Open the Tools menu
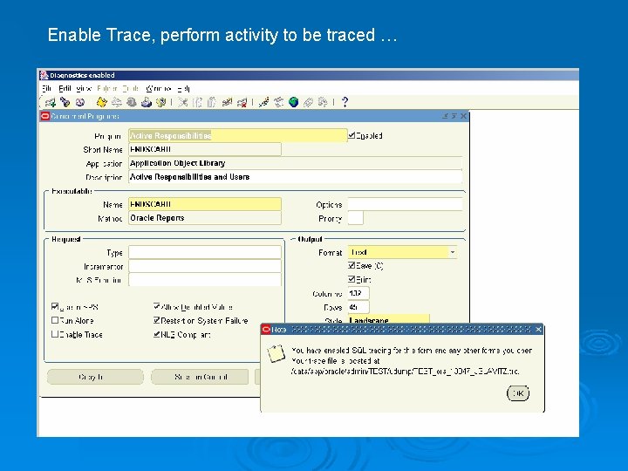628x471 pixels. point(131,88)
